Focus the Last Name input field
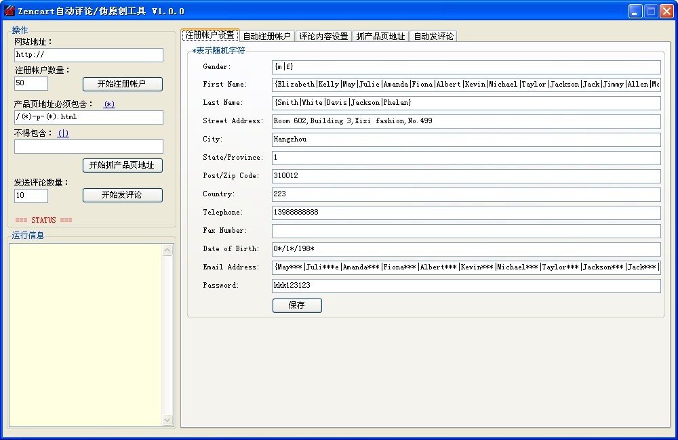This screenshot has width=678, height=440. coord(466,103)
